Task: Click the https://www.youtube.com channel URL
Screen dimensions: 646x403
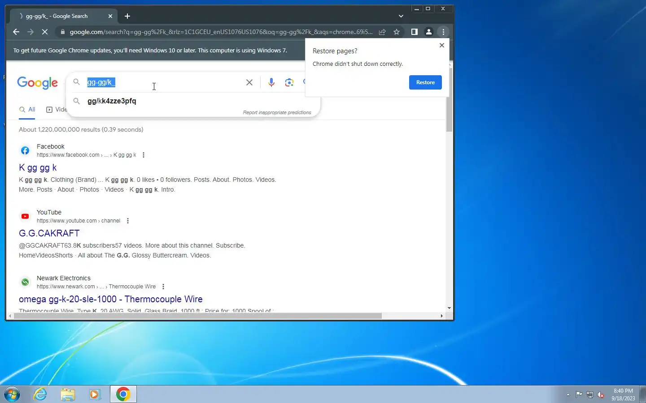Action: click(x=79, y=221)
